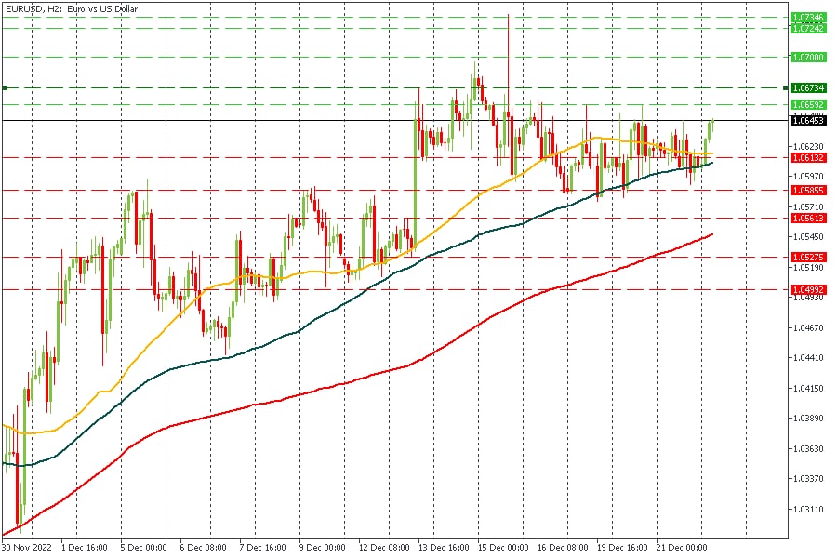Click the 1.03890 price axis value
This screenshot has height=558, width=837.
click(x=809, y=418)
